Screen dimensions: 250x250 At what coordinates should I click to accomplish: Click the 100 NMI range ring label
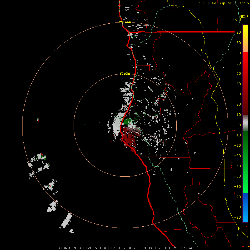pos(125,22)
